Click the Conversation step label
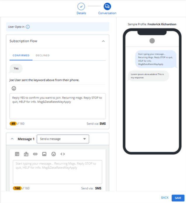This screenshot has height=203, width=186. [107, 13]
